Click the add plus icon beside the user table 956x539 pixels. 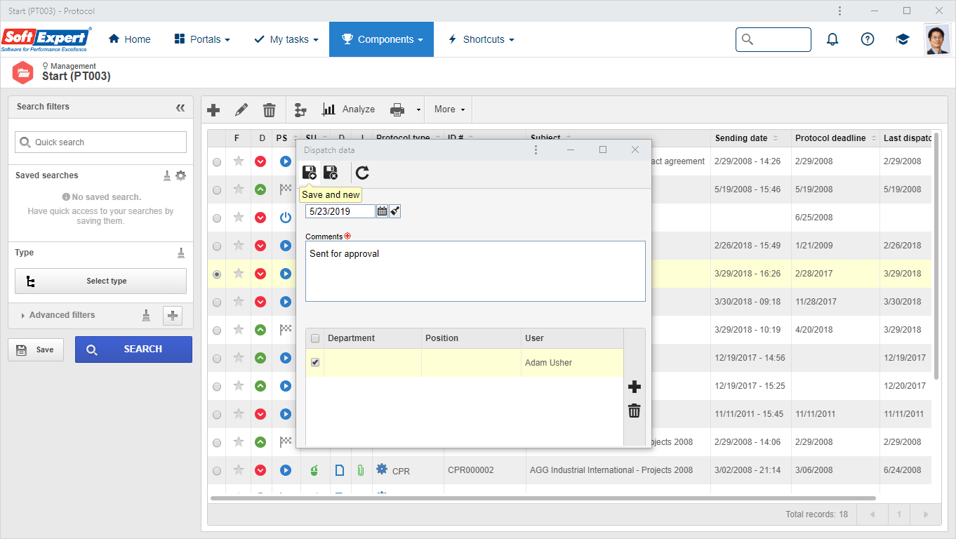click(x=635, y=387)
